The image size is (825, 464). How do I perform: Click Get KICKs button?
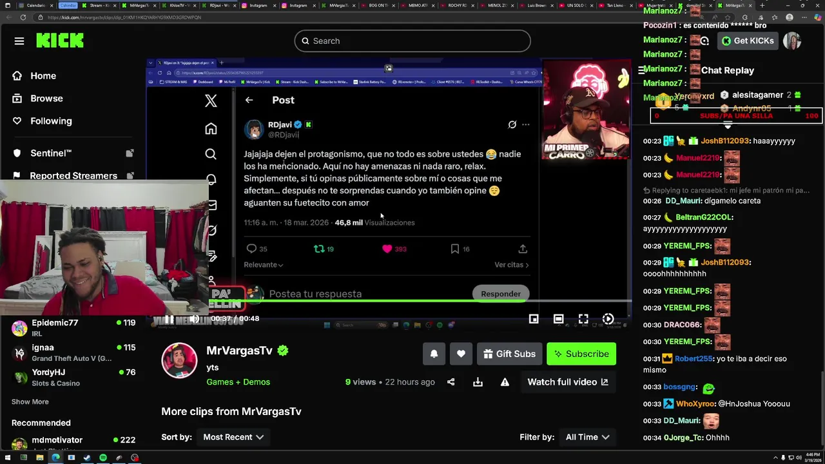tap(748, 41)
